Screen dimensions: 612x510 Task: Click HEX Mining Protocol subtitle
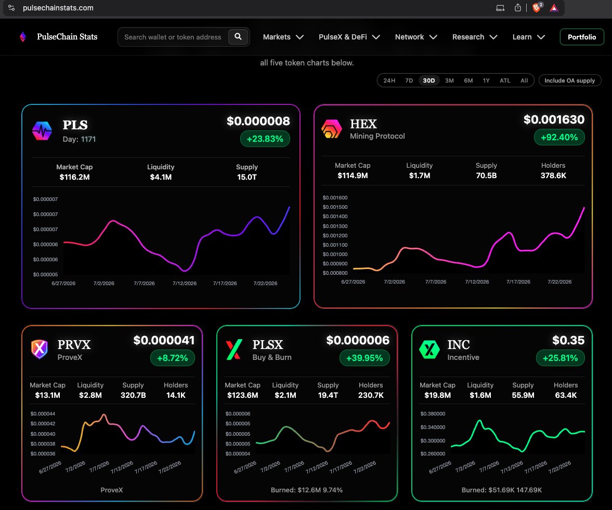point(377,136)
